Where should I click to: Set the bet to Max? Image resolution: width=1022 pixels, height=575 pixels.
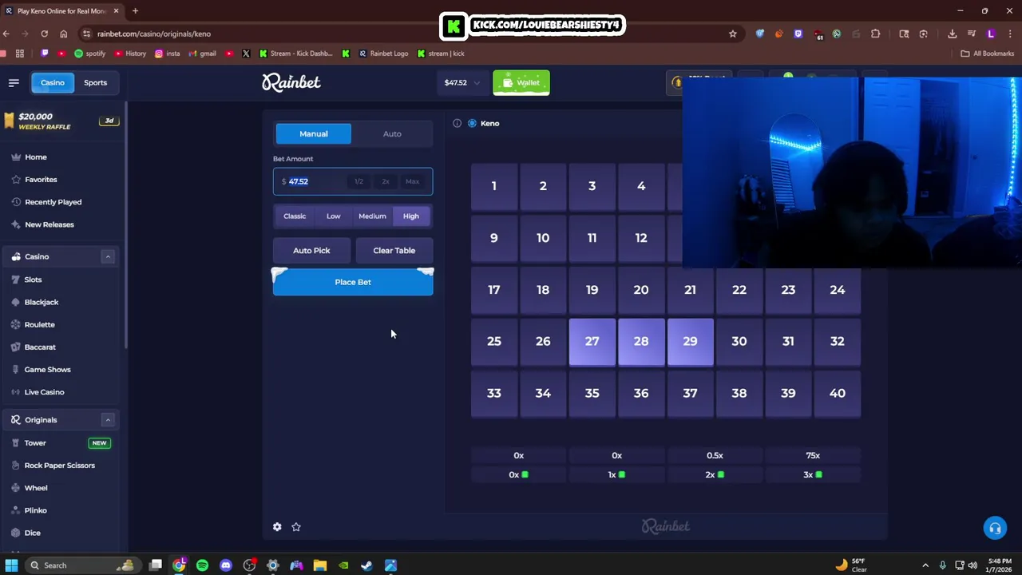pos(412,181)
